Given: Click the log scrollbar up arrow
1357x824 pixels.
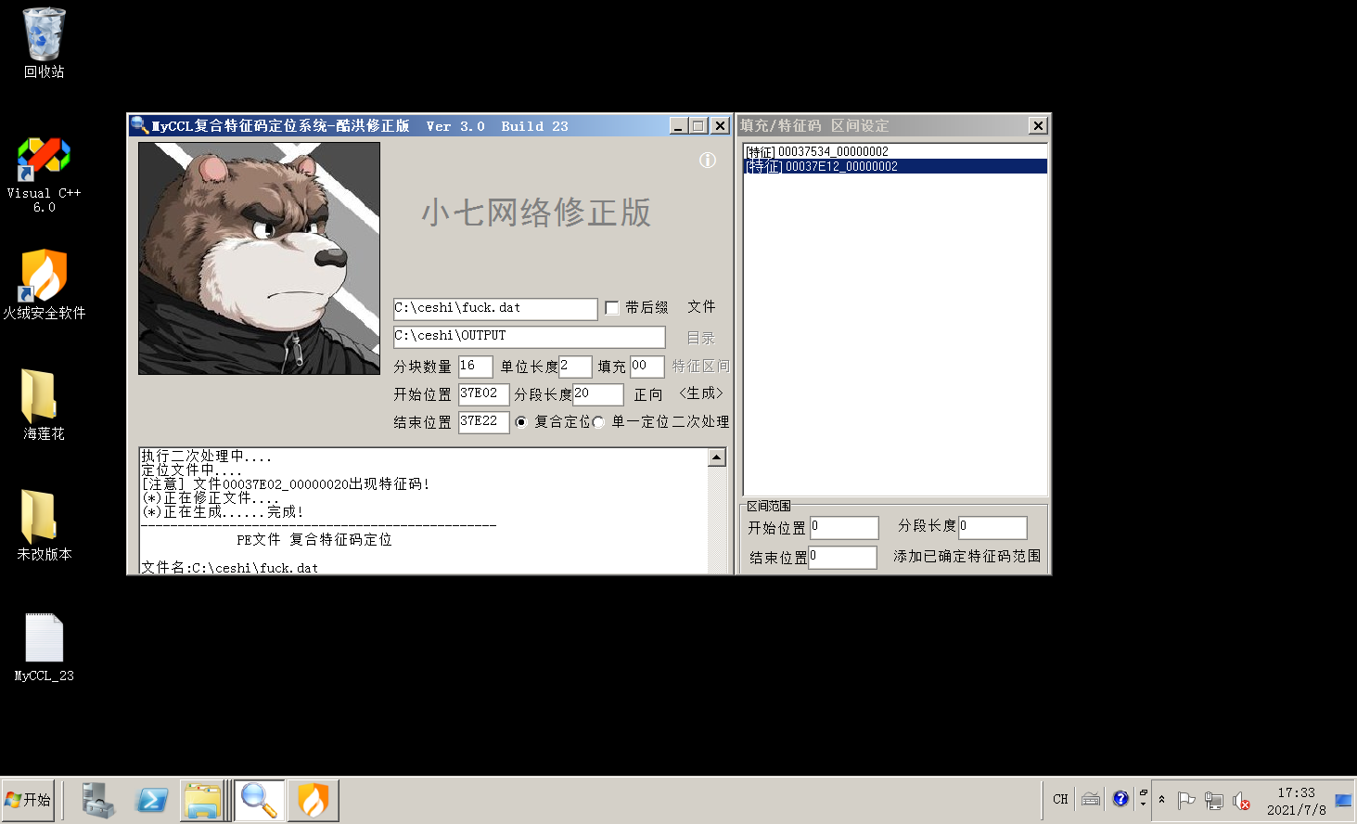Looking at the screenshot, I should 716,457.
